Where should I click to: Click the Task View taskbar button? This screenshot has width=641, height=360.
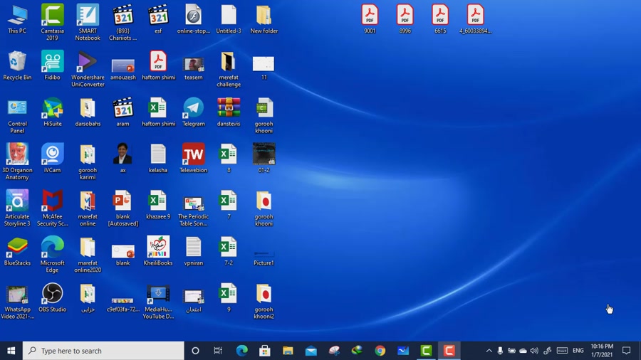[218, 351]
